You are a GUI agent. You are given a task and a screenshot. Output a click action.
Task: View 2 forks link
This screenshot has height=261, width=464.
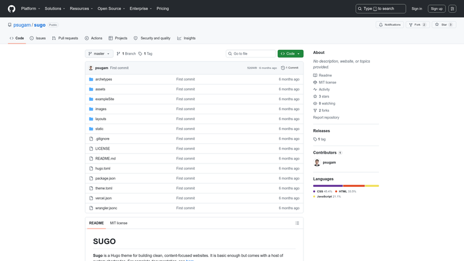[321, 110]
